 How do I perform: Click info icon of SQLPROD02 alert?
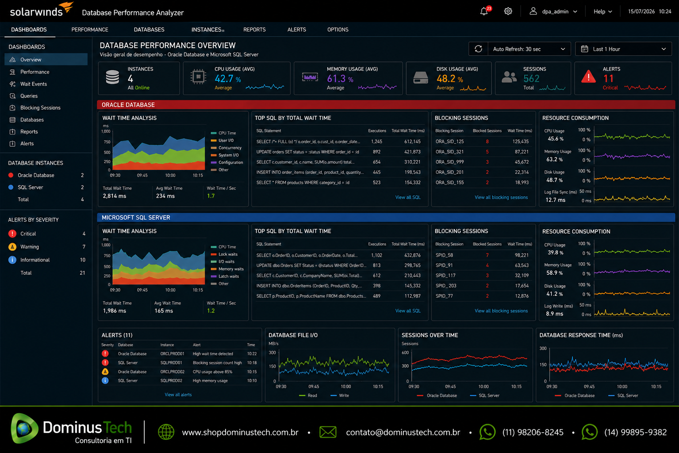105,380
